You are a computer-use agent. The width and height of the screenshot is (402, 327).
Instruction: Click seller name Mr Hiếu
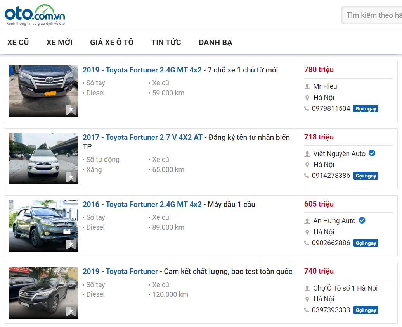(x=325, y=86)
